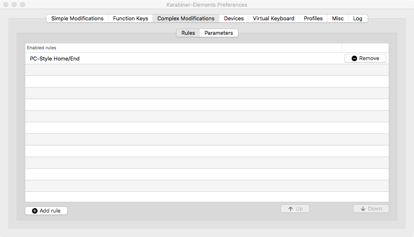The width and height of the screenshot is (414, 237).
Task: Zoom the preferences window with the third title-bar button
Action: click(22, 5)
